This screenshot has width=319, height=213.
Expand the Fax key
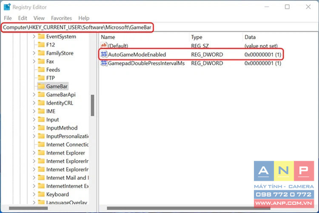coord(34,61)
